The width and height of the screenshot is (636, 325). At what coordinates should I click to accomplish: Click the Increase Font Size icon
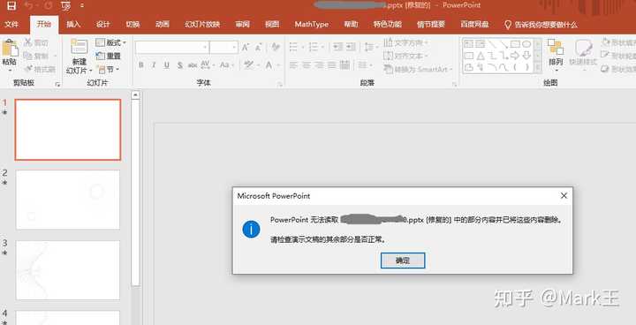(245, 48)
